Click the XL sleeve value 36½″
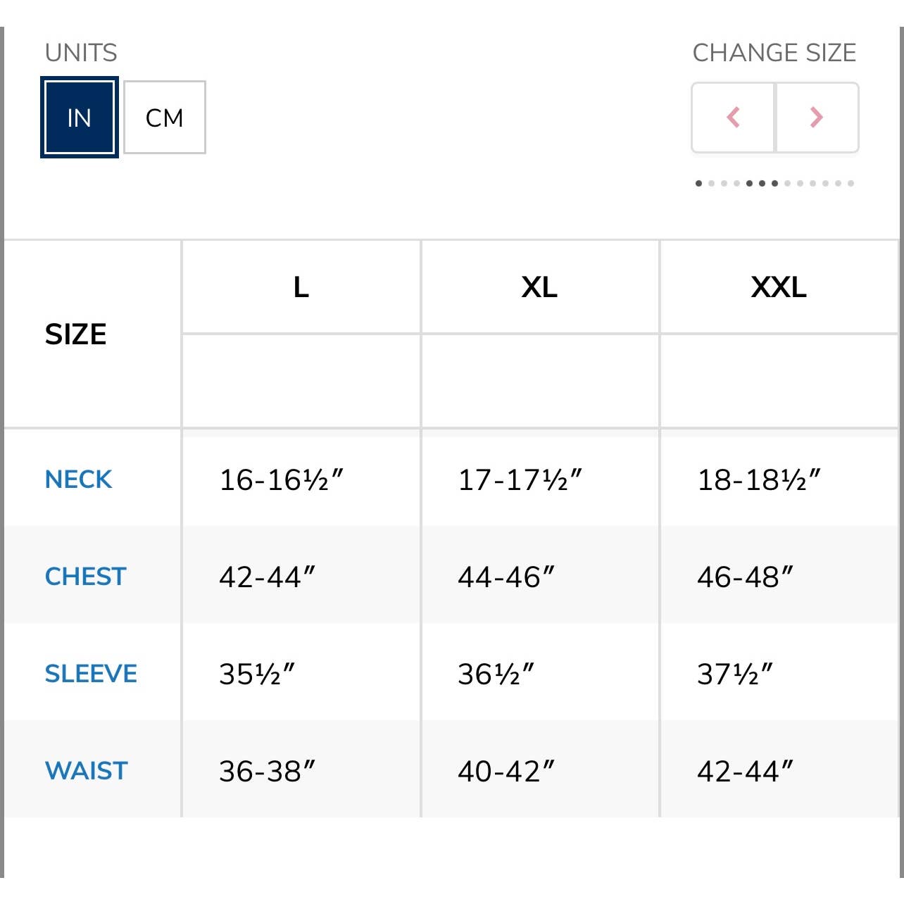This screenshot has height=904, width=904. (x=496, y=674)
